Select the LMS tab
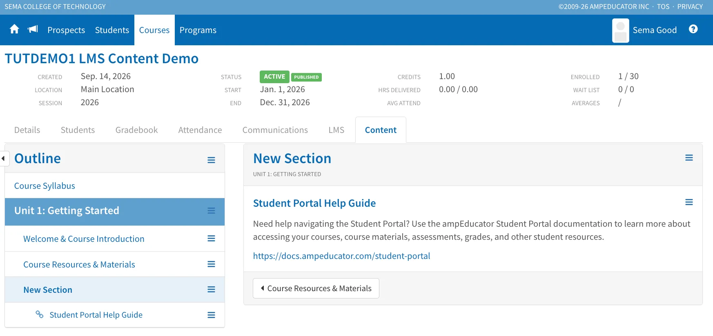 point(336,130)
